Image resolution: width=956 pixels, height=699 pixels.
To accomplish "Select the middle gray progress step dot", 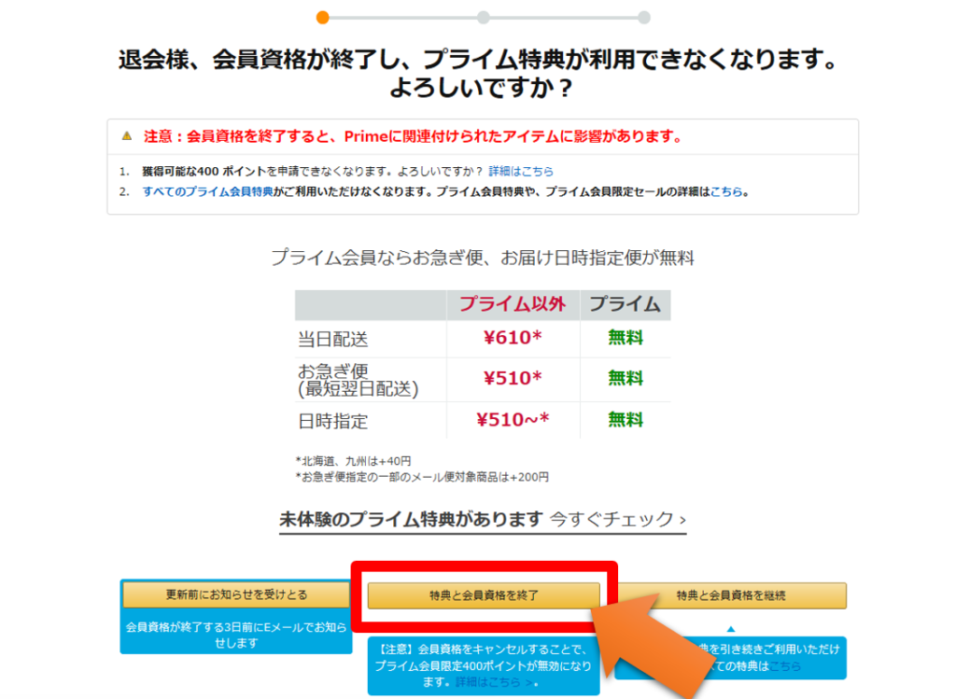I will click(484, 18).
